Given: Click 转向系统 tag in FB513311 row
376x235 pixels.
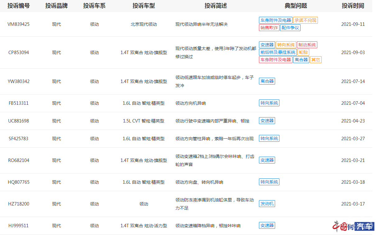Looking at the screenshot, I should pyautogui.click(x=269, y=103).
